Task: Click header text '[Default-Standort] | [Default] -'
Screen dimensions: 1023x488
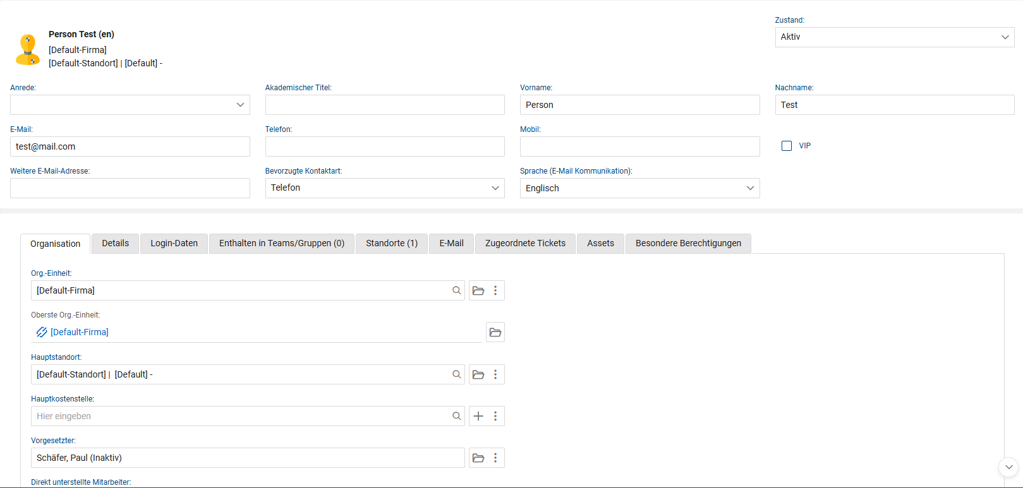Action: [106, 63]
